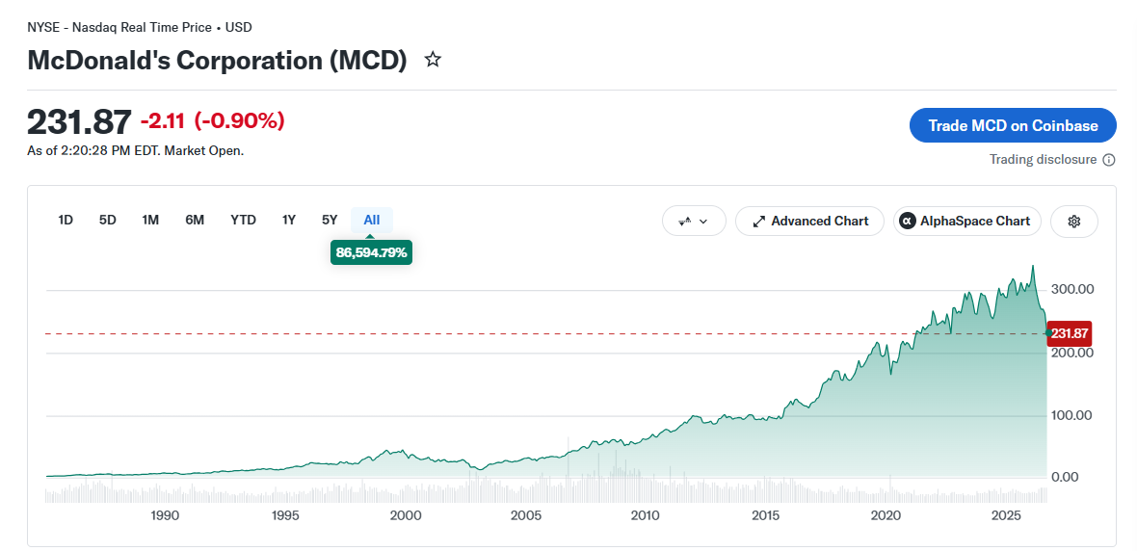Select the 5Y time range tab
Screen dimensions: 1137x551
[330, 220]
